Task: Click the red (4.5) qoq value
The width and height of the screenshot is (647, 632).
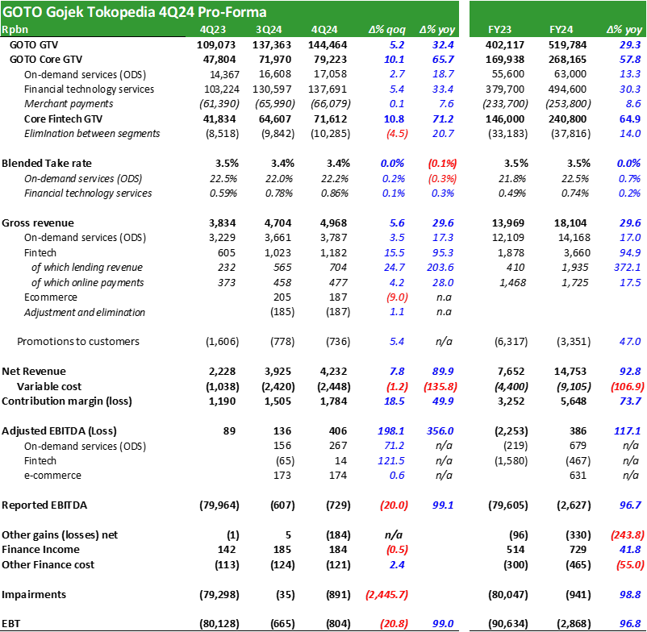Action: [397, 134]
